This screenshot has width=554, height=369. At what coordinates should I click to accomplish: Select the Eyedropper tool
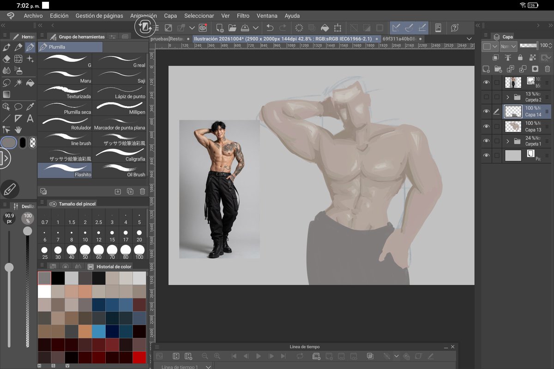click(x=30, y=106)
